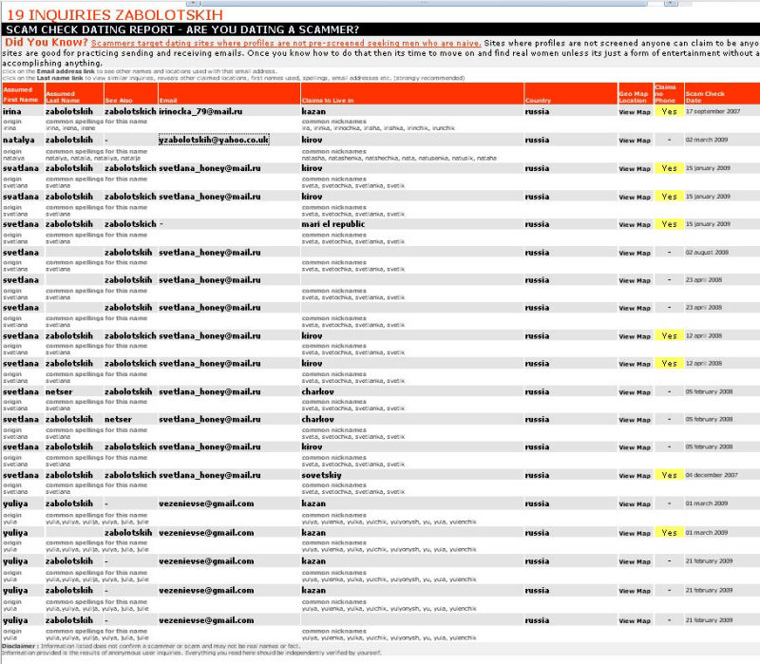Click the '19 INQUIRIES ZABOLOTSKIH' heading

[x=114, y=15]
